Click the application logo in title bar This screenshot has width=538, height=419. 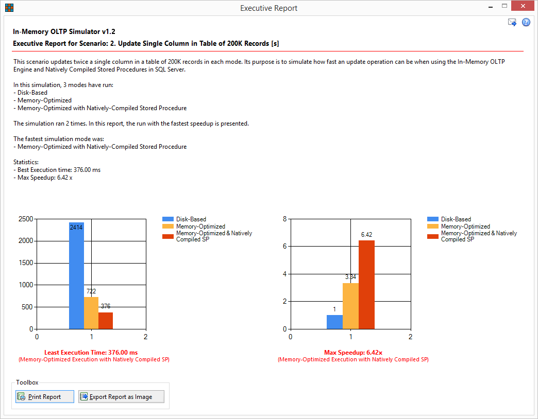[9, 8]
